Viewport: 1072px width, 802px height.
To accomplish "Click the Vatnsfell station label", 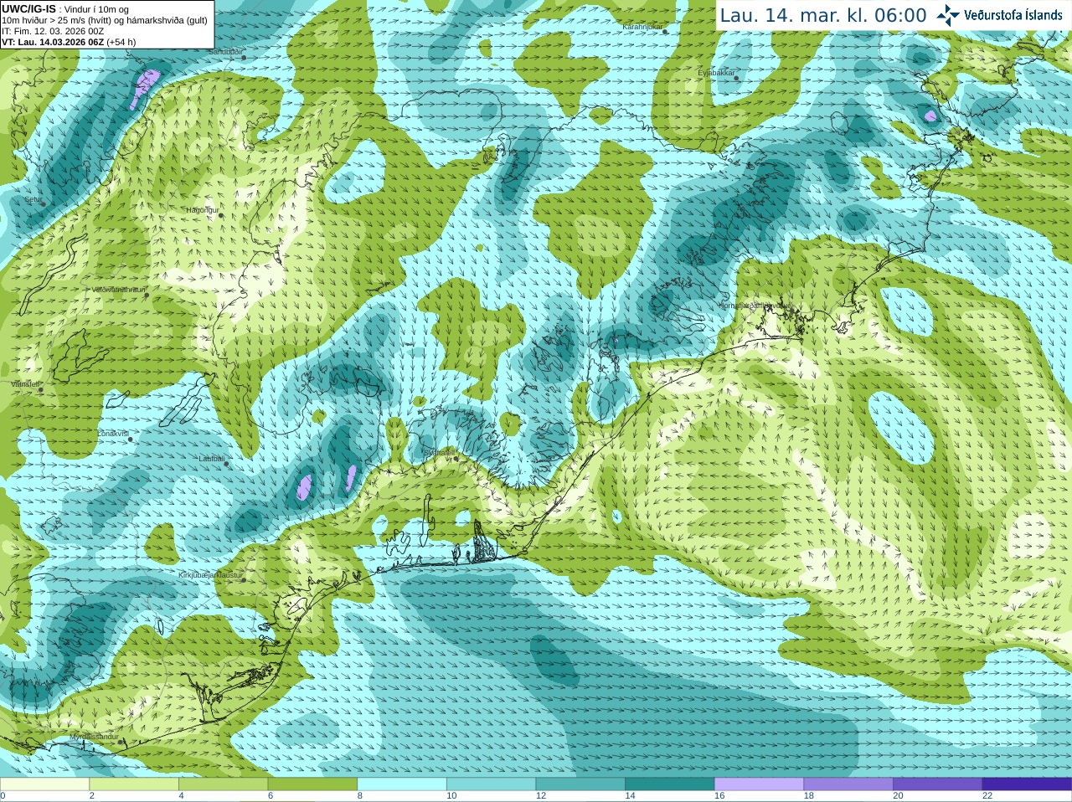I will tap(26, 384).
